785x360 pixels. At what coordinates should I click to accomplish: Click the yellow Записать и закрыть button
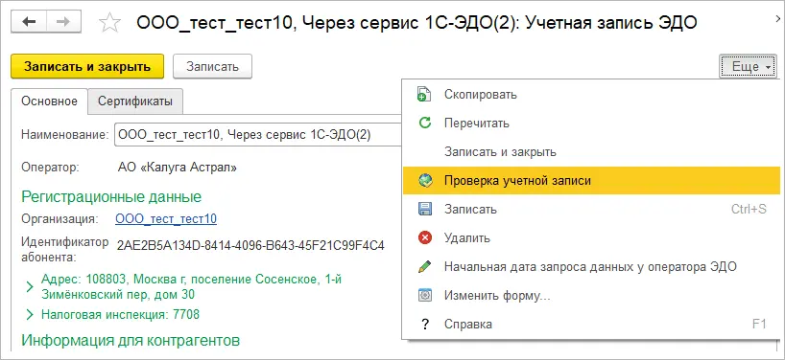(87, 66)
